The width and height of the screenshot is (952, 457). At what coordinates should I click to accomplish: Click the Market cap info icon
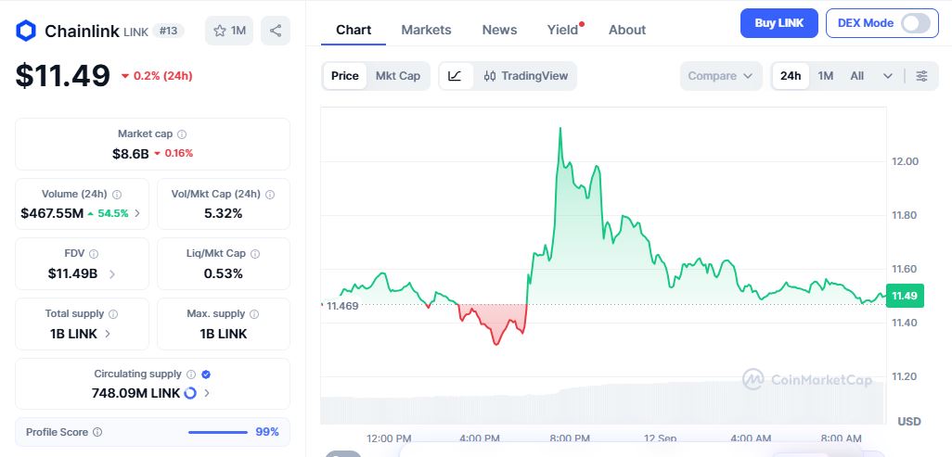[182, 134]
